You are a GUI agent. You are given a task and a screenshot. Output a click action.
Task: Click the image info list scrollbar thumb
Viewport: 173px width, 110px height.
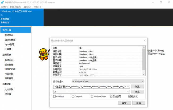click(143, 59)
